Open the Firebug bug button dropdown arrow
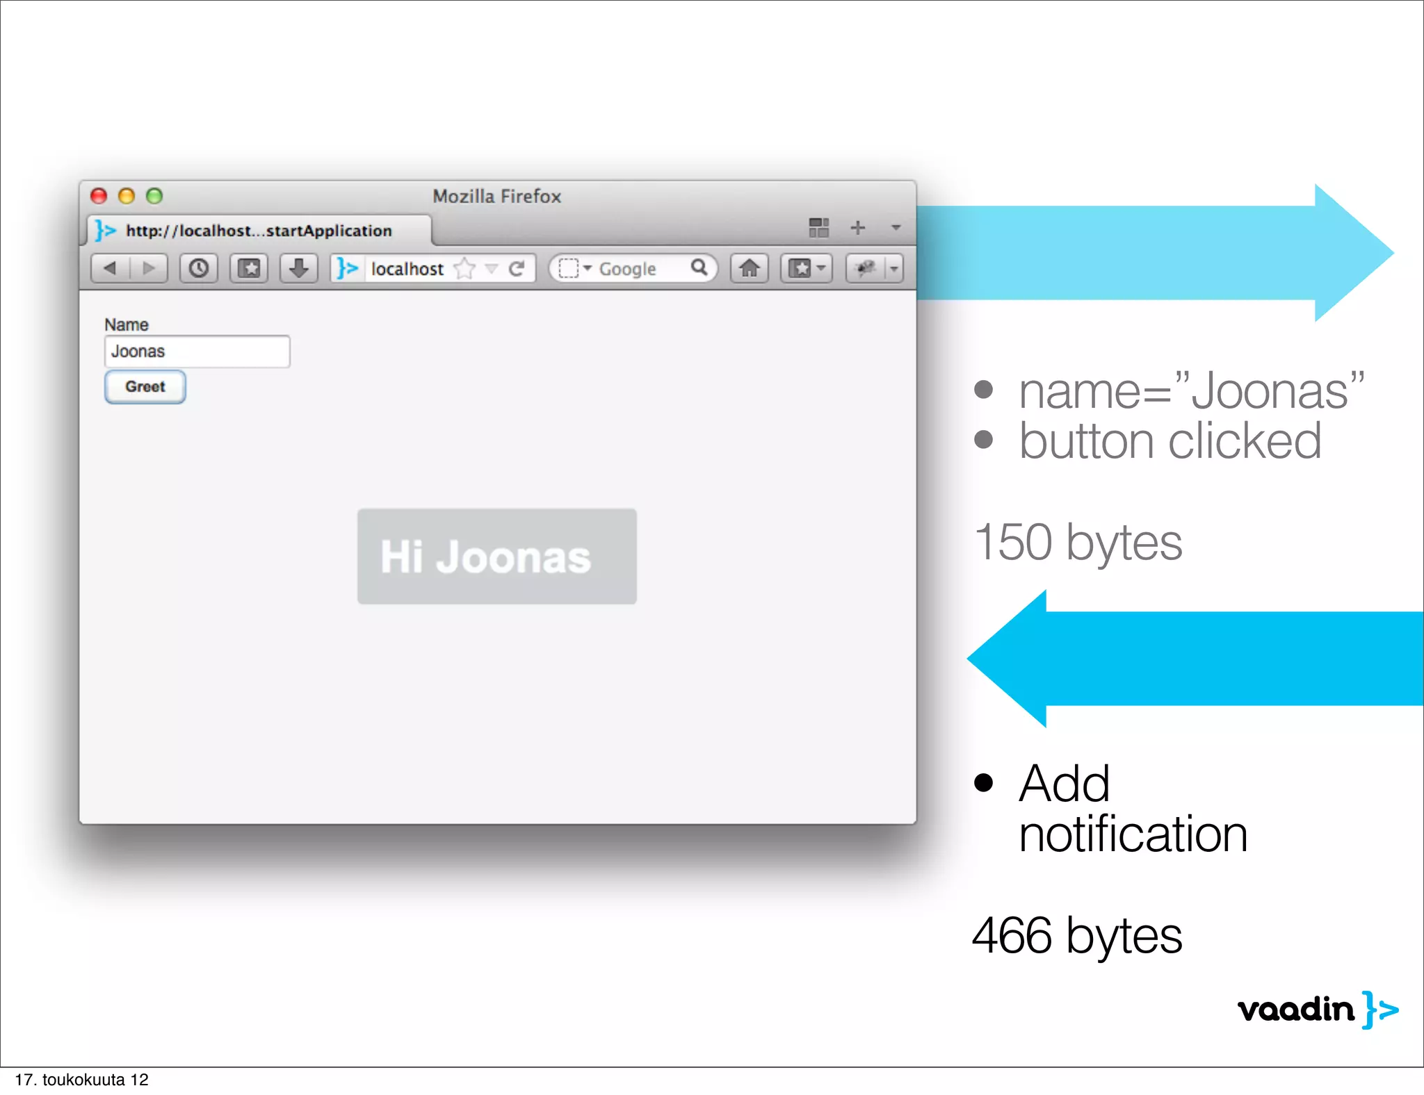Viewport: 1424px width, 1095px height. point(894,268)
